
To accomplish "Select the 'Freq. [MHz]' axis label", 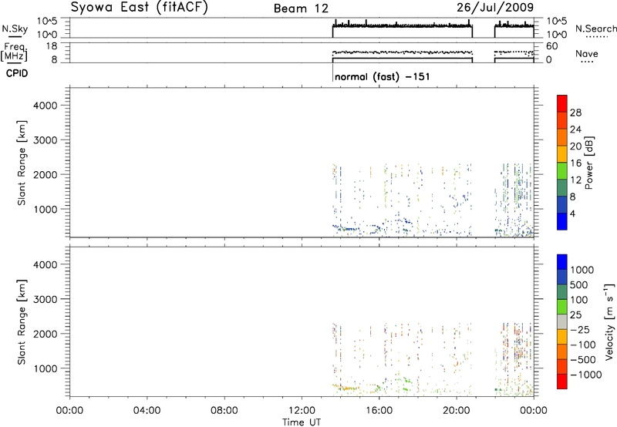I will [x=15, y=52].
